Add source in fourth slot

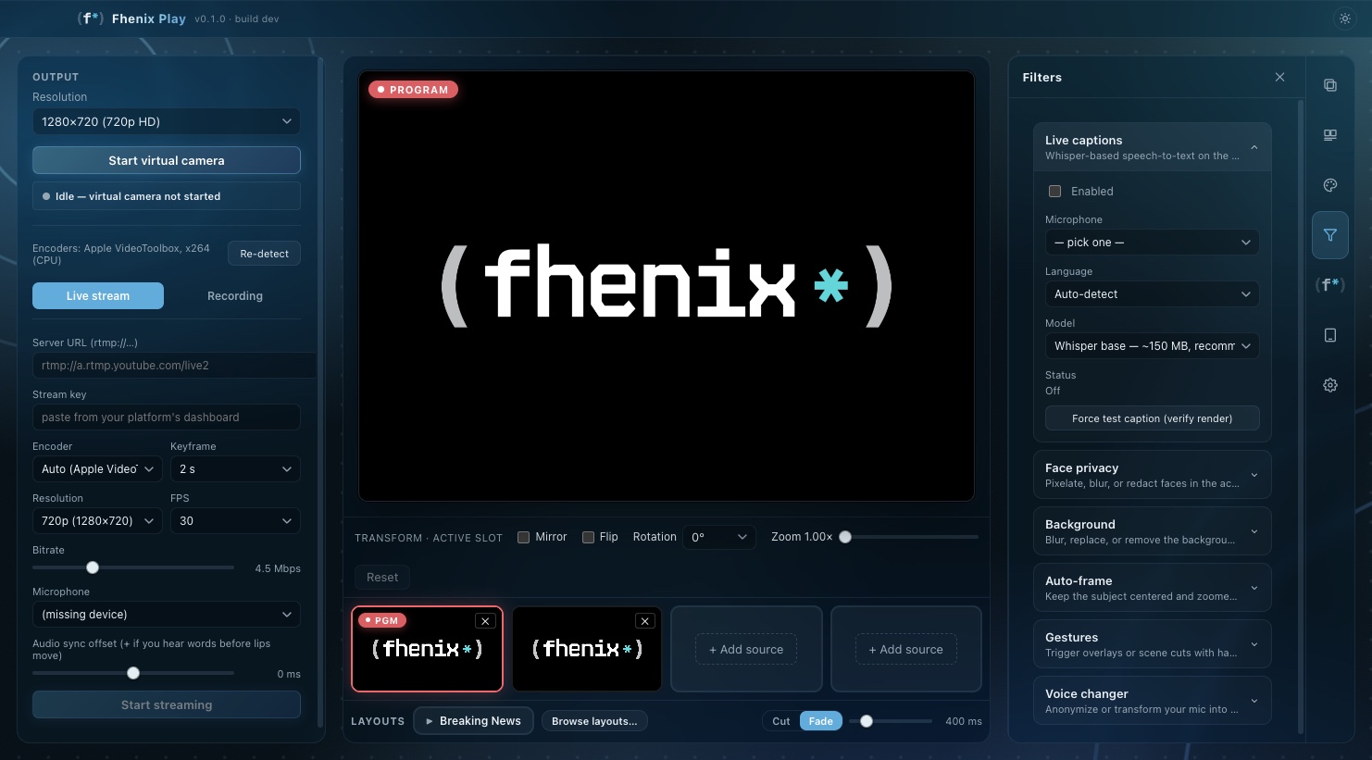click(x=906, y=649)
